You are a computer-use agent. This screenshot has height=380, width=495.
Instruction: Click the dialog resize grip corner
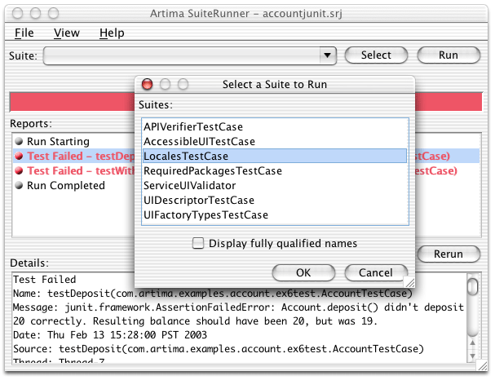point(410,282)
